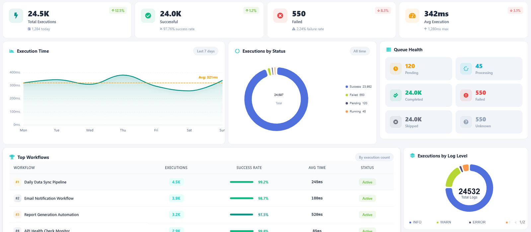Open Report Generation Automation workflow

tap(51, 214)
